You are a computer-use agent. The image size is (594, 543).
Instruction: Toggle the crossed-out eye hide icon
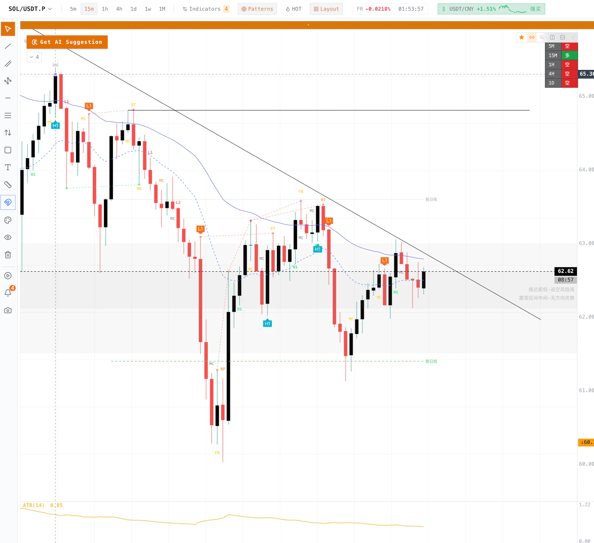[542, 37]
